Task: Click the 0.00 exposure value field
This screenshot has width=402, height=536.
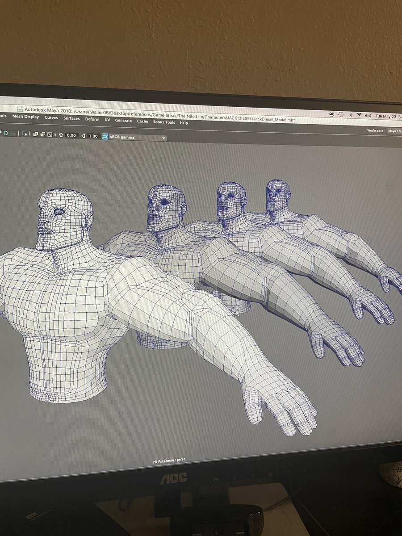Action: coord(72,135)
